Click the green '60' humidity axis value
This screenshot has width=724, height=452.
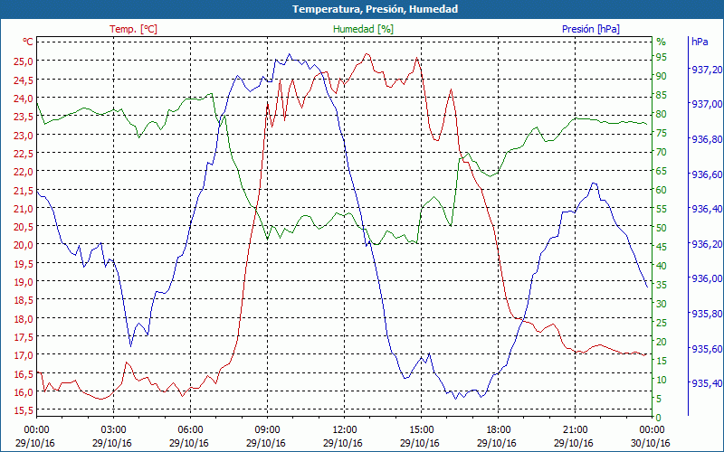[662, 190]
